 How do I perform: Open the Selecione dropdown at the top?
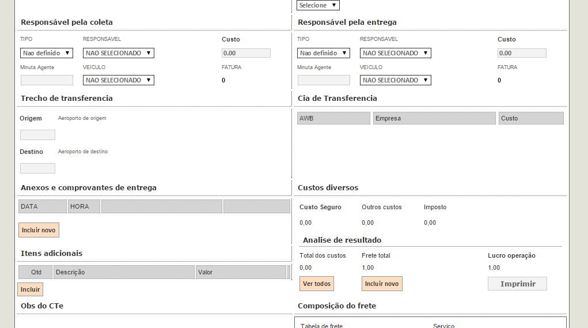318,5
